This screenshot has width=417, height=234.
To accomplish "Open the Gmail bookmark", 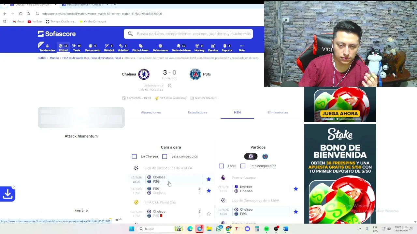I will tap(18, 21).
